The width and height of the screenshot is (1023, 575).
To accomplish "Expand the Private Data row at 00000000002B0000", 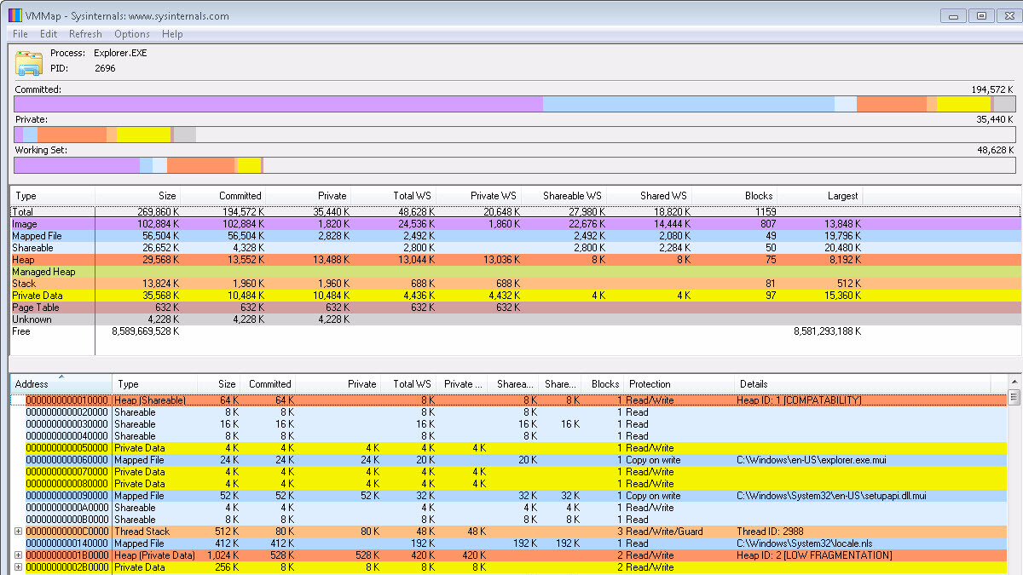I will (19, 567).
